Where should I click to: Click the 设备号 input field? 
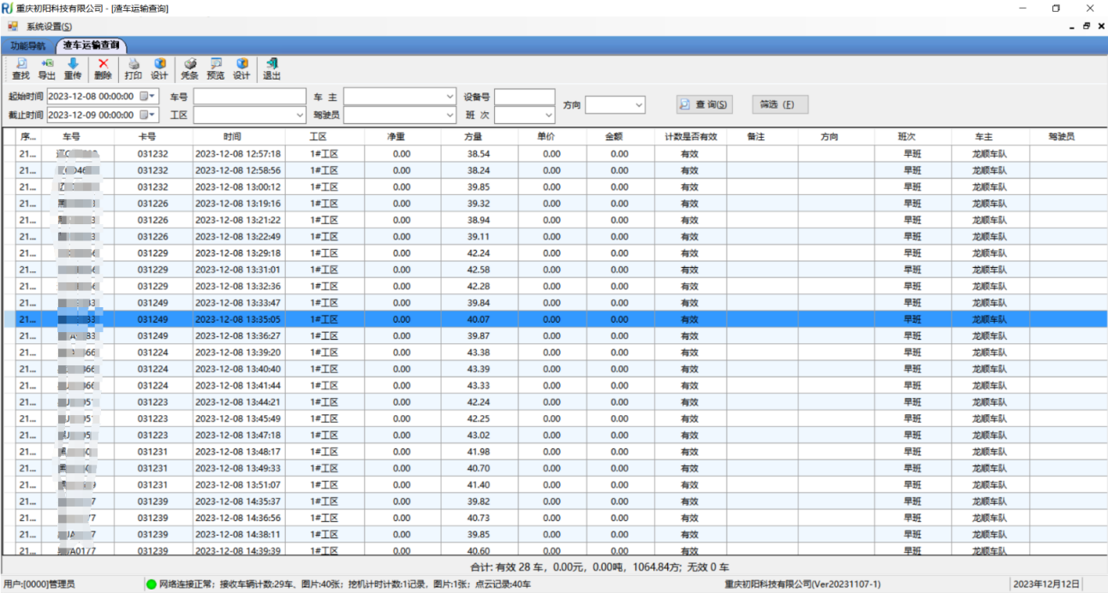(525, 97)
